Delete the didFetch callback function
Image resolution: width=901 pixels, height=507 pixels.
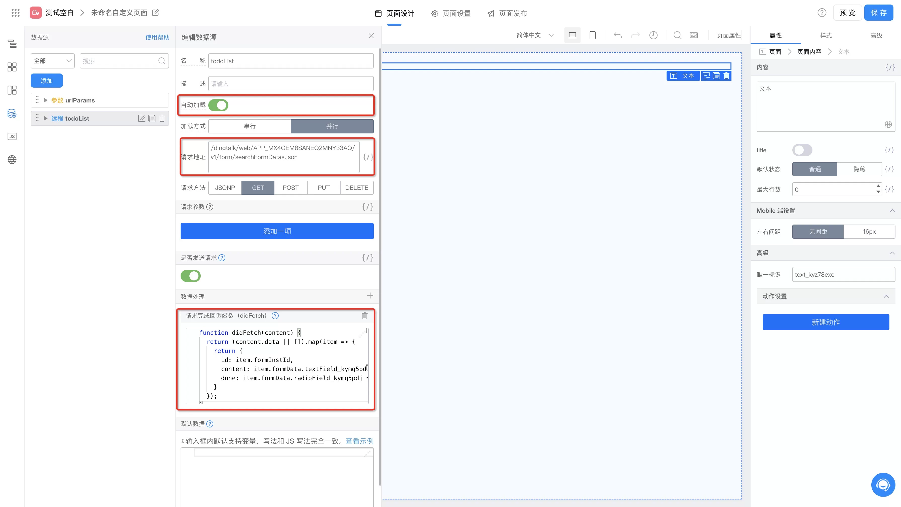[364, 316]
